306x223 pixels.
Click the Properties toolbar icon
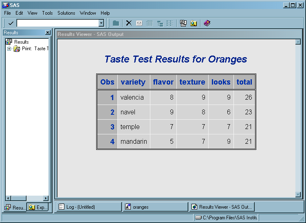tap(139, 23)
